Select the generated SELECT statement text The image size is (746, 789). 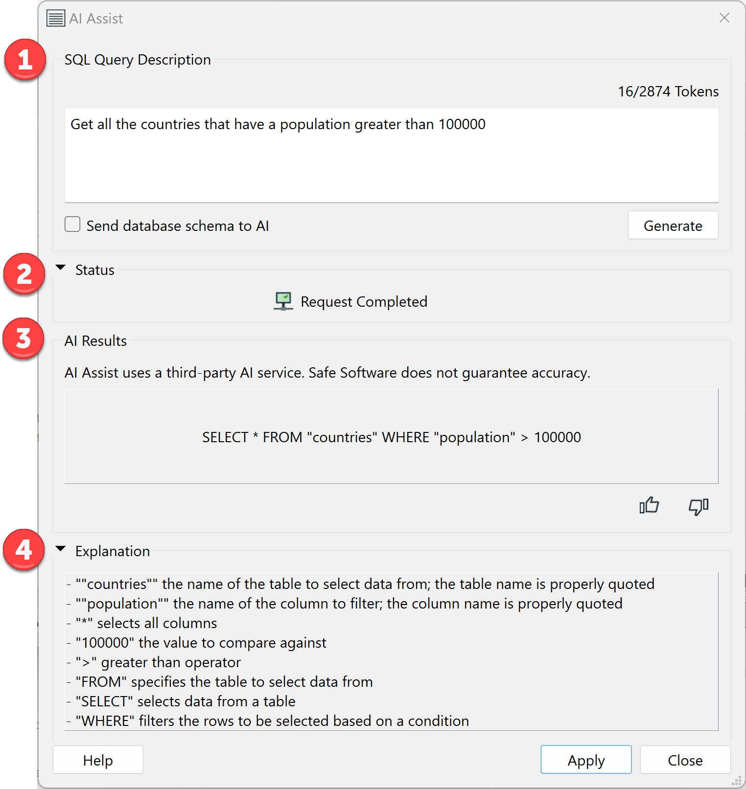(391, 437)
